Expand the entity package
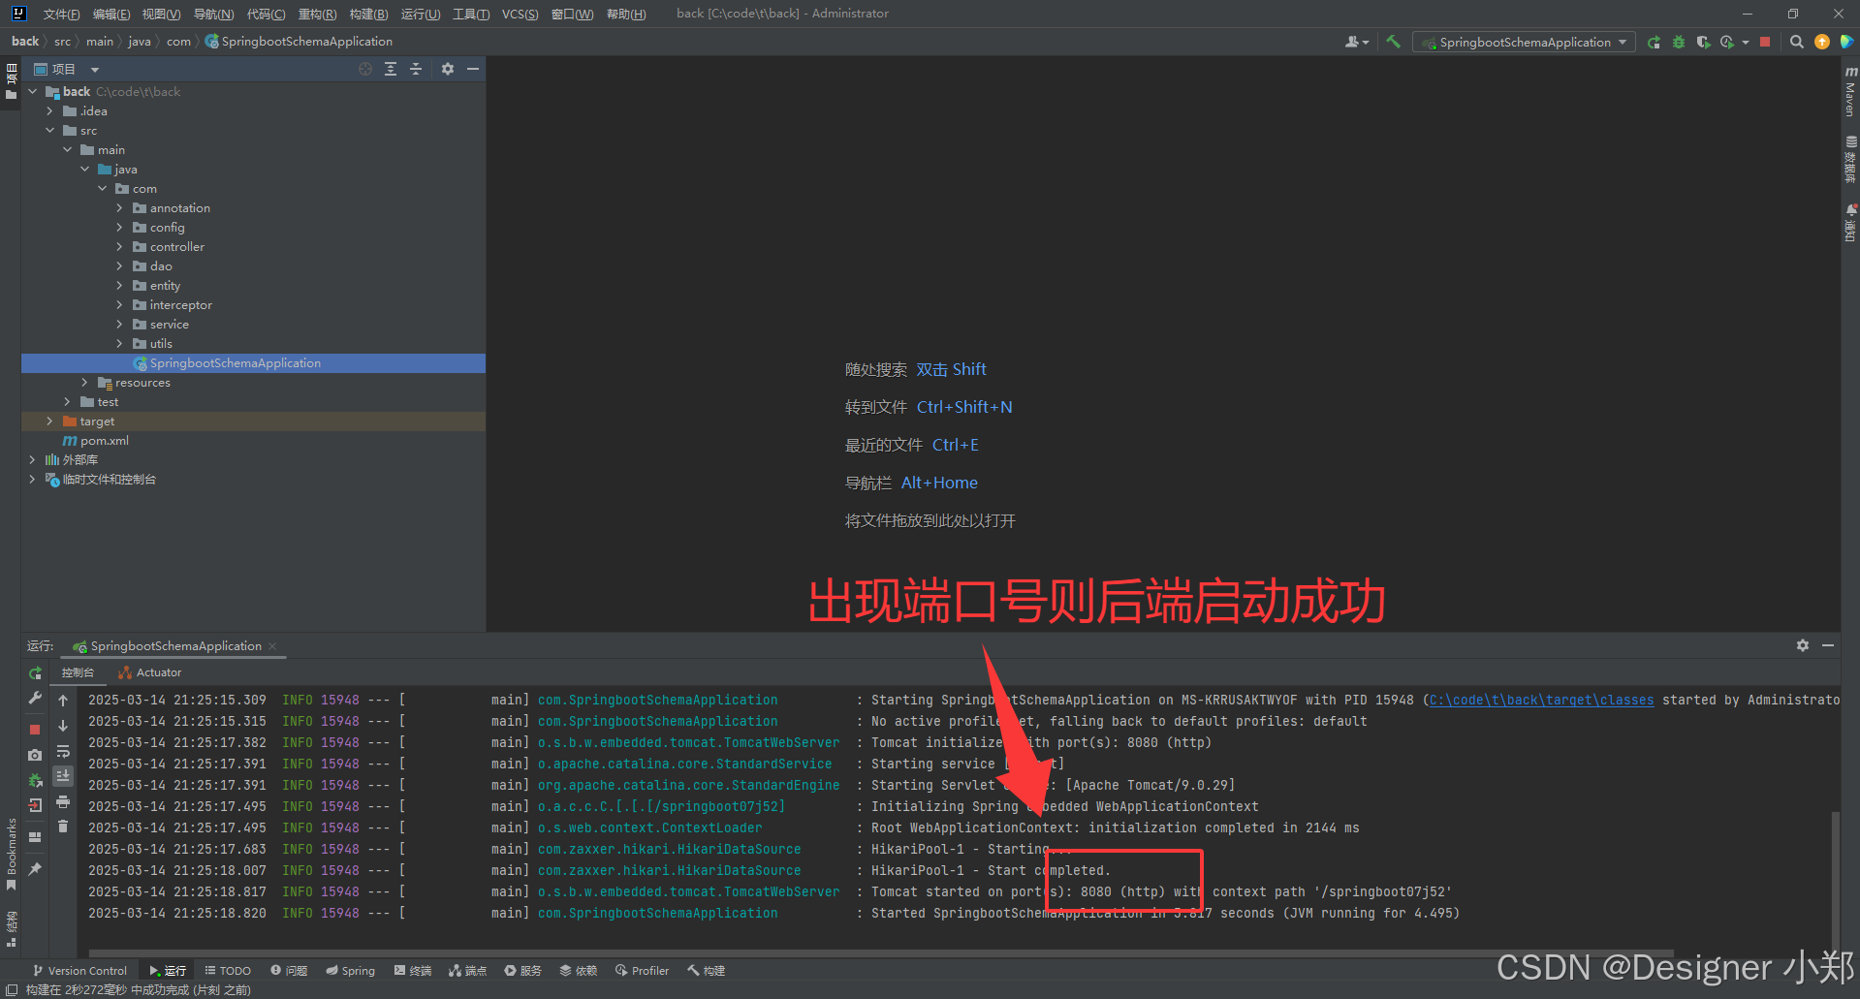Screen dimensions: 1860x999 pos(120,286)
